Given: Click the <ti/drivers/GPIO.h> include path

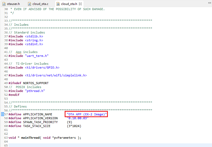Looking at the screenshot, I should [x=42, y=67].
